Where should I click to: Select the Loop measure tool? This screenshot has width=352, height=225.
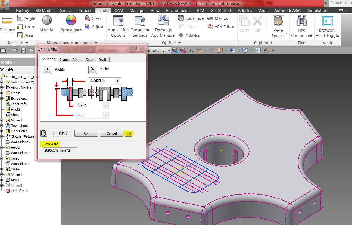click(x=26, y=27)
